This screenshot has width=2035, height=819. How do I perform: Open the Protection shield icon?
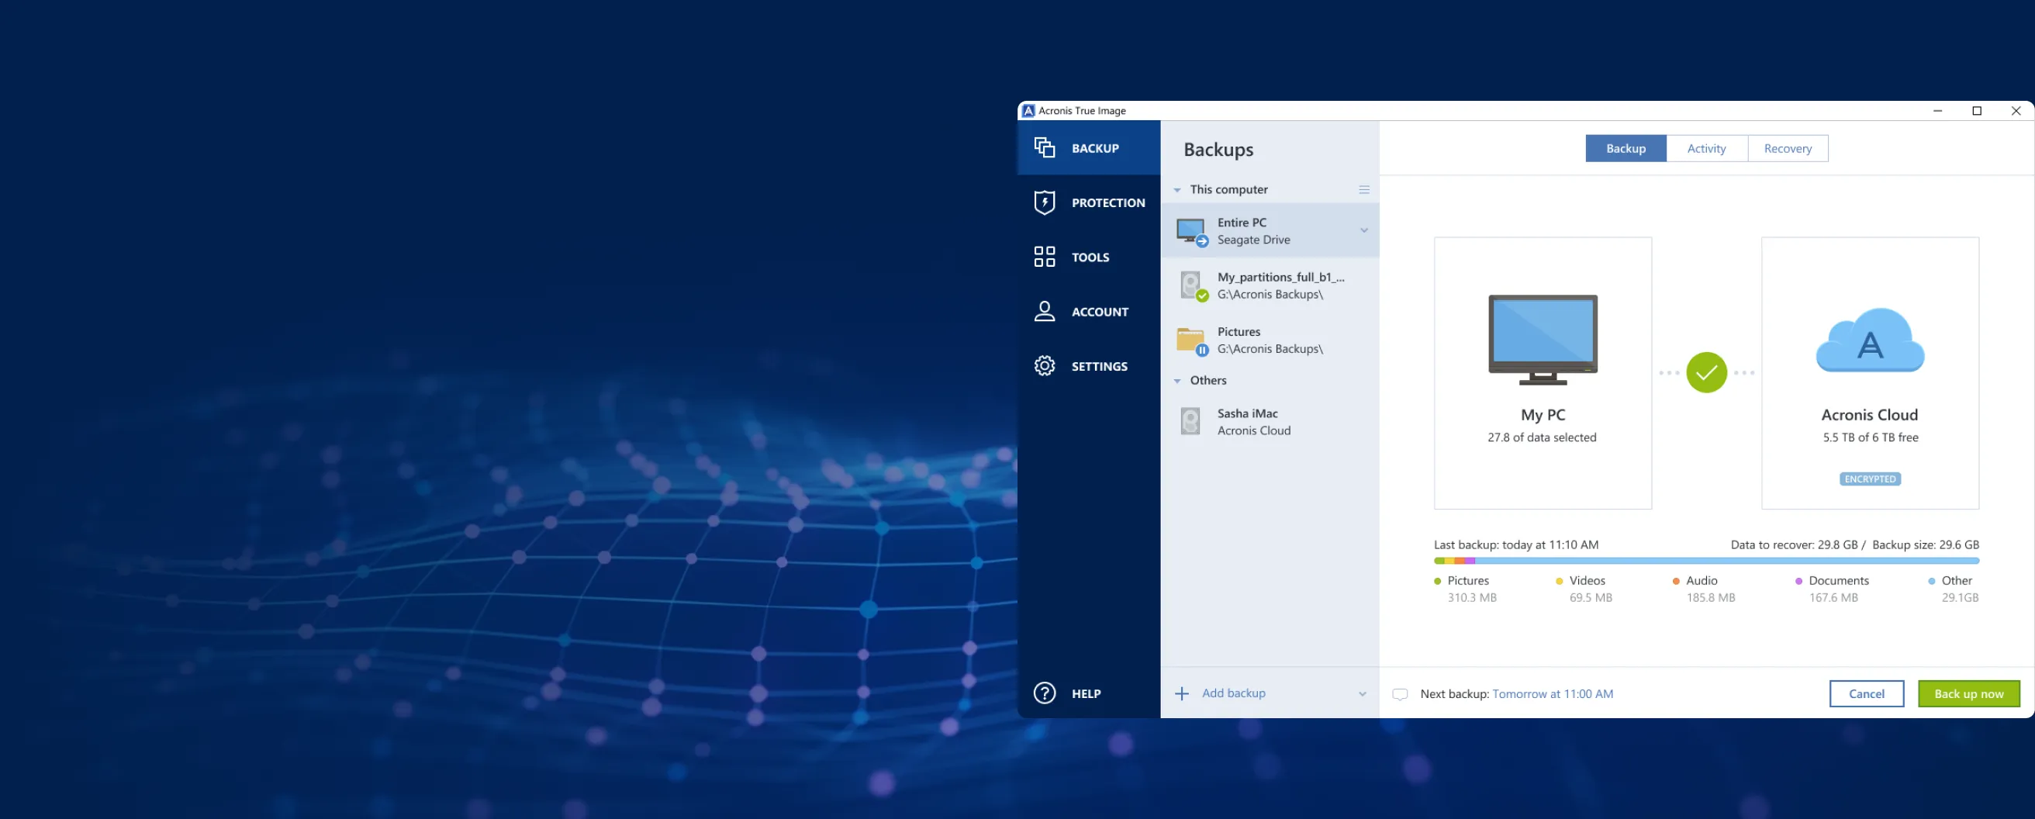point(1045,202)
